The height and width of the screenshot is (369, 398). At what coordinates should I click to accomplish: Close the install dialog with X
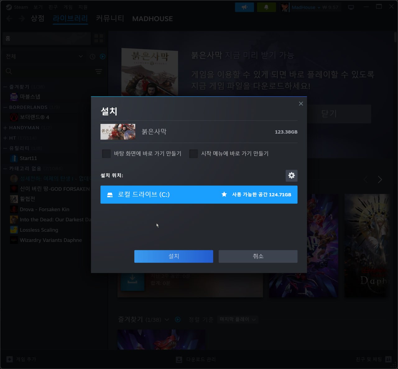(x=301, y=104)
